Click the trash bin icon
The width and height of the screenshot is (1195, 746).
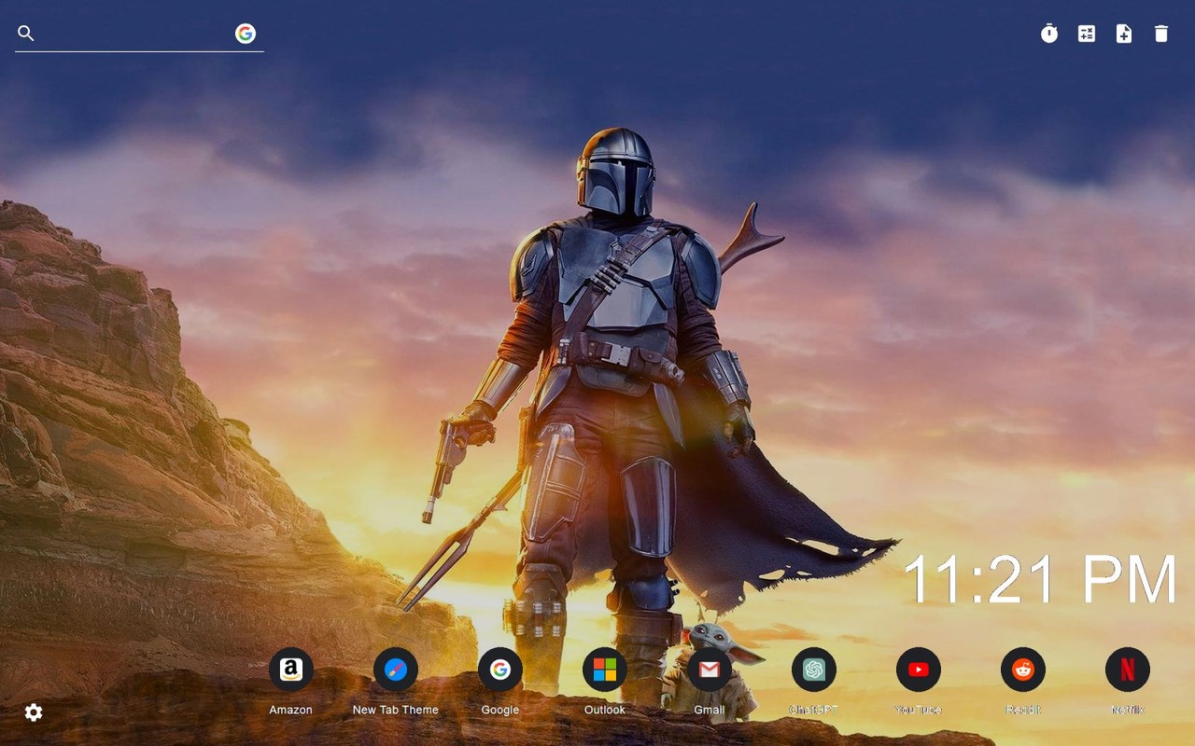1161,34
